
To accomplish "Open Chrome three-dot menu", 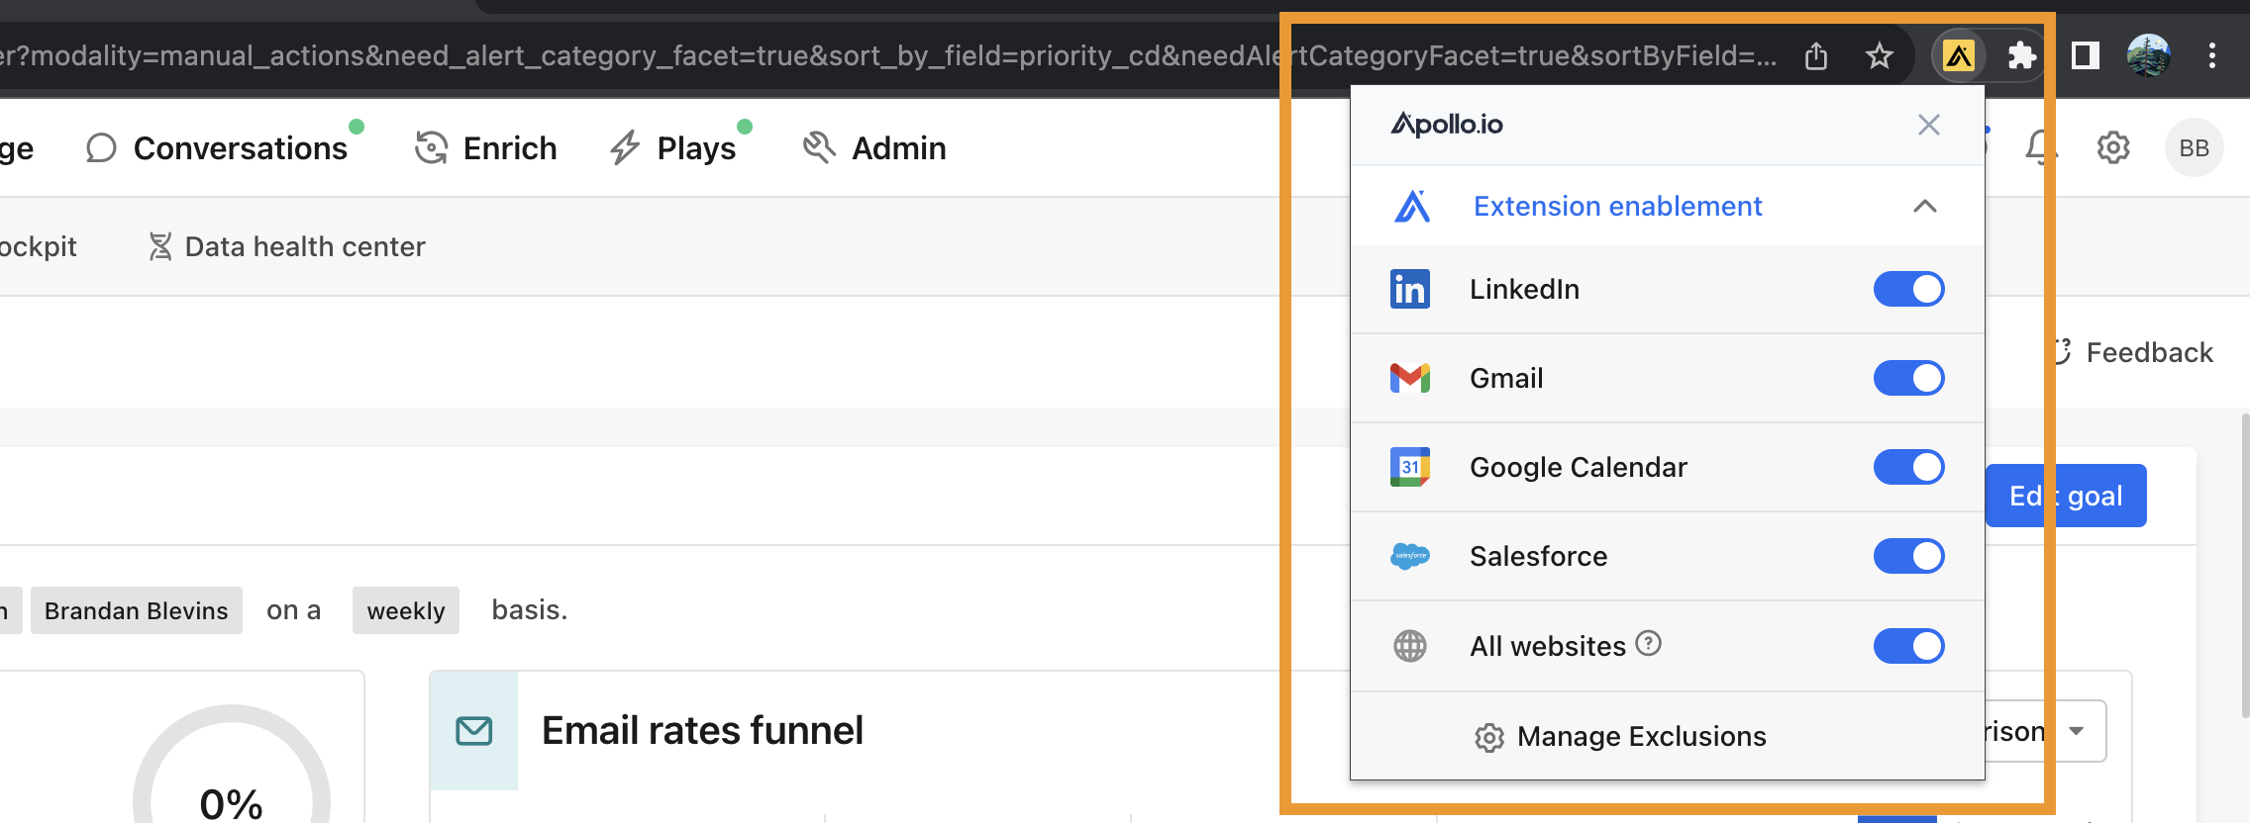I will (x=2211, y=55).
